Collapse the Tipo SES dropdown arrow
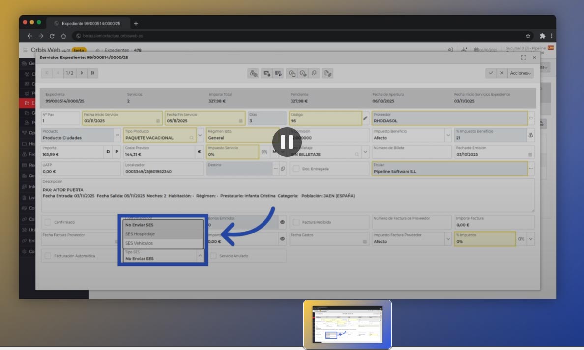The image size is (584, 350). (200, 256)
